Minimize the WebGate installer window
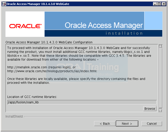Screen dimensions: 168x132 pos(155,4)
